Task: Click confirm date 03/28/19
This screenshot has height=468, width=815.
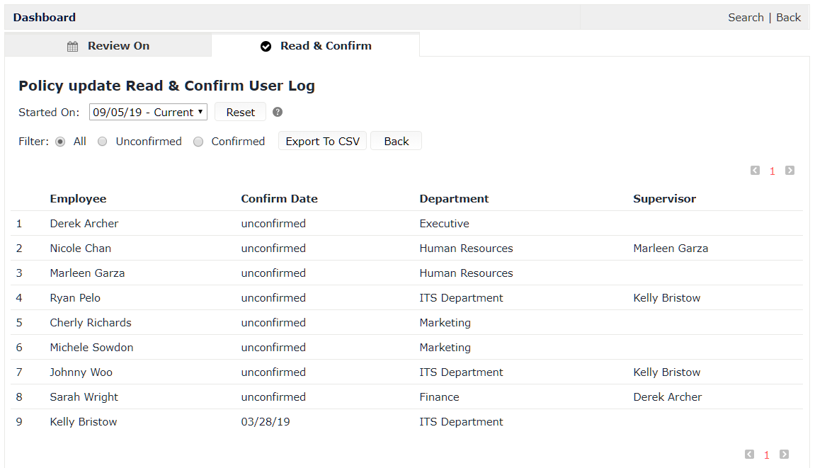Action: tap(266, 422)
